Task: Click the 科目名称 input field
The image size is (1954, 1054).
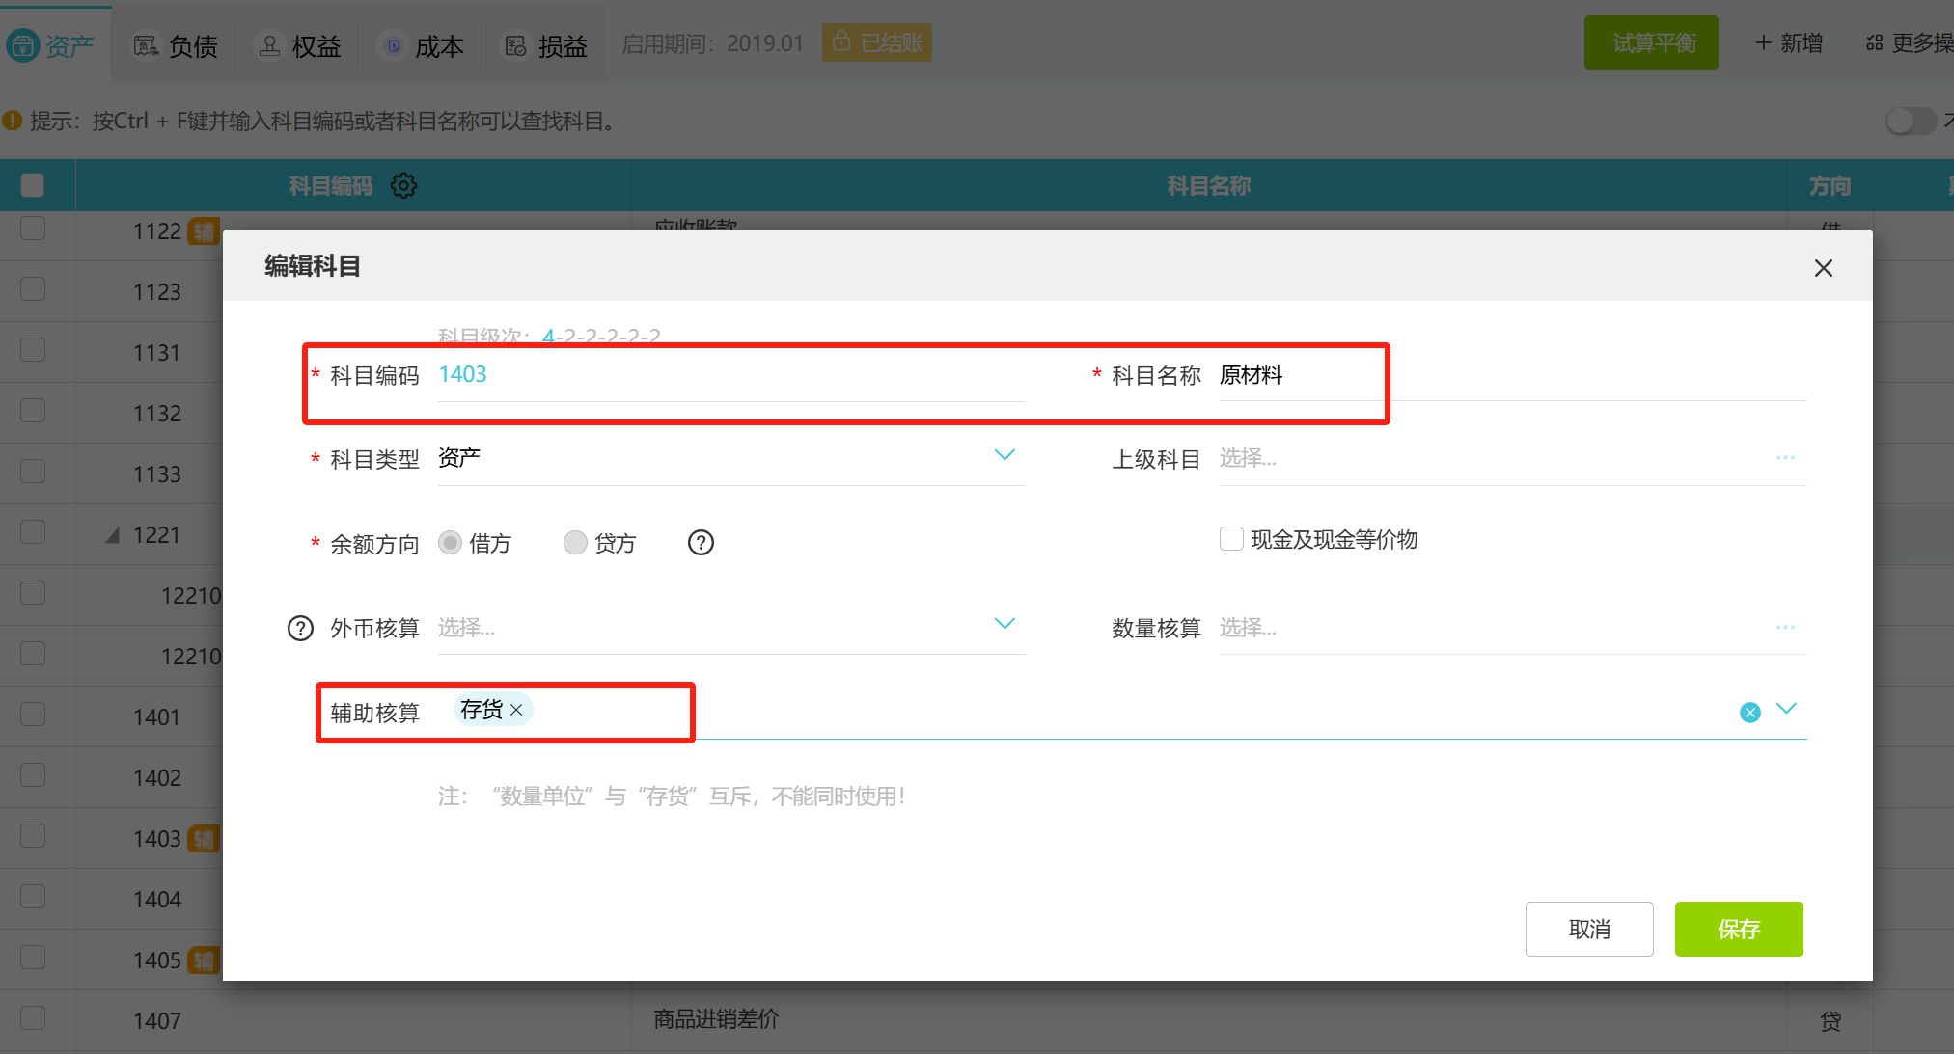Action: click(1505, 375)
